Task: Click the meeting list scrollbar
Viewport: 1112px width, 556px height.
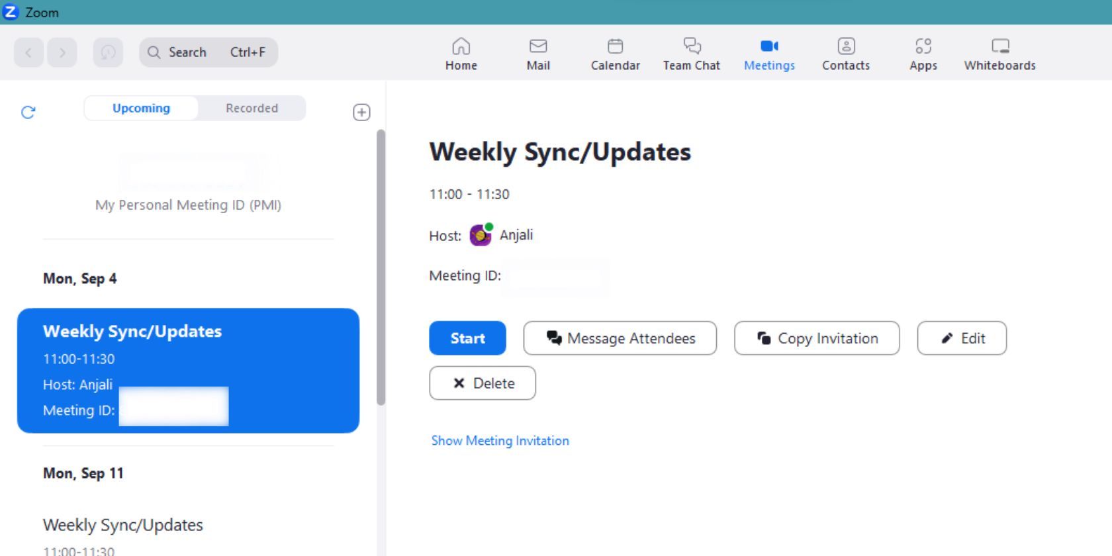Action: (x=381, y=267)
